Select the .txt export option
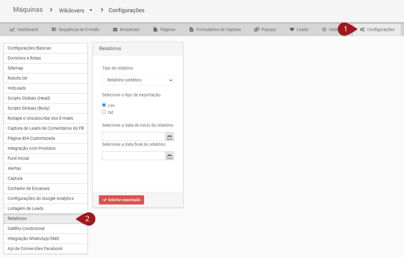Viewport: 404px width, 257px height. pyautogui.click(x=104, y=112)
